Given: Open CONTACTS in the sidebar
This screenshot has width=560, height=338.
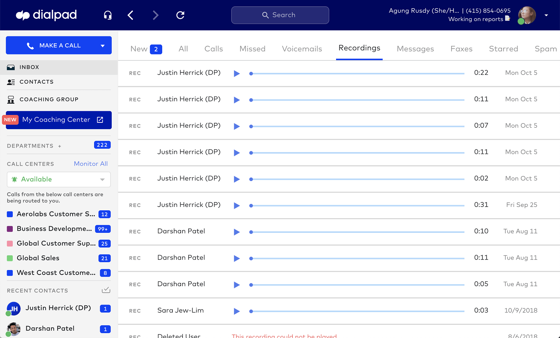Looking at the screenshot, I should (59, 82).
